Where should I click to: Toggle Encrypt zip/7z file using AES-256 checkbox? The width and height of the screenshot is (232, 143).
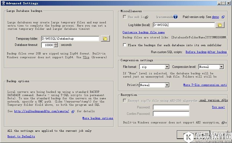[125, 101]
